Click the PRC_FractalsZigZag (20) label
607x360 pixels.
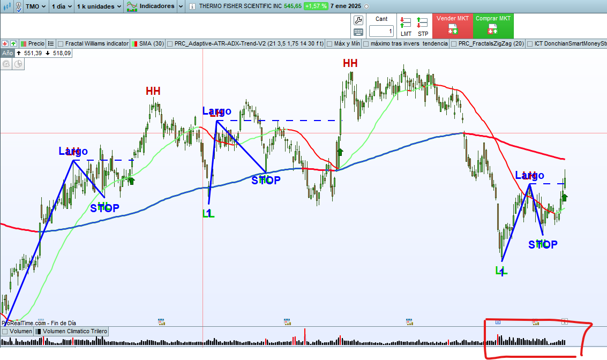491,44
